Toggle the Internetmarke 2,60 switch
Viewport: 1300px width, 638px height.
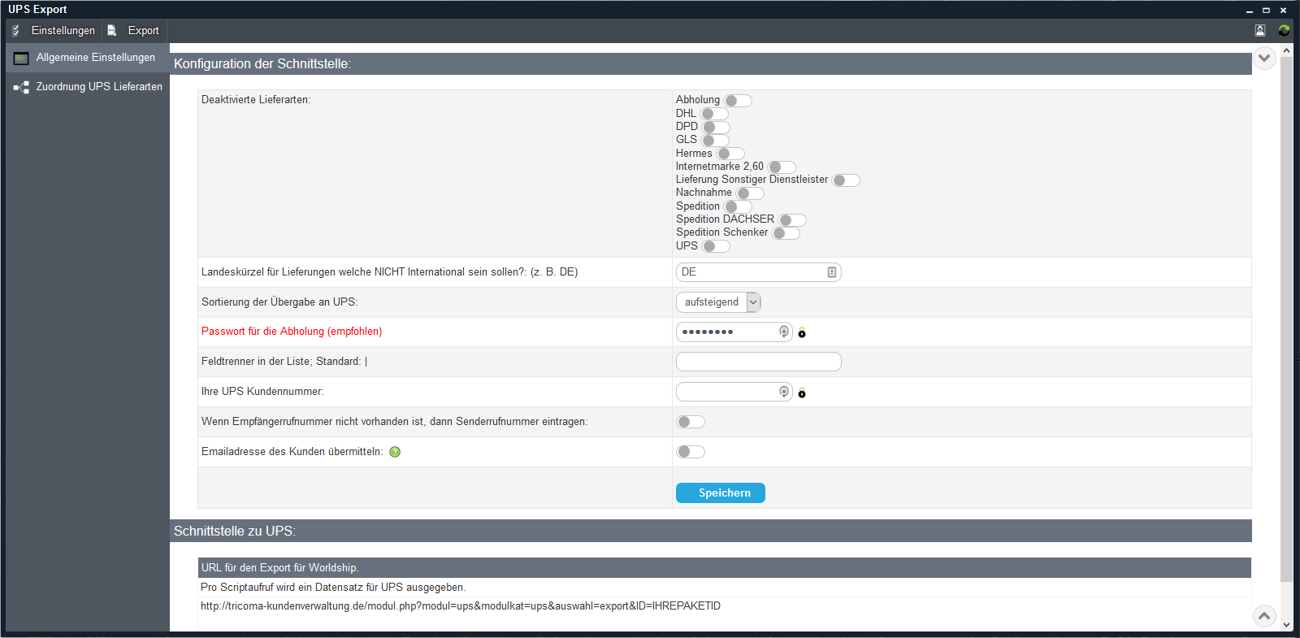782,167
